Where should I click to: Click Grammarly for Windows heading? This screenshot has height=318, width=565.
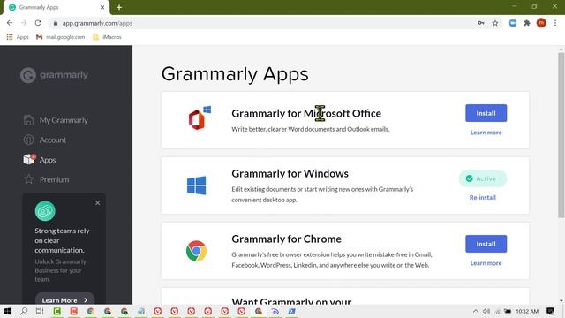coord(290,173)
